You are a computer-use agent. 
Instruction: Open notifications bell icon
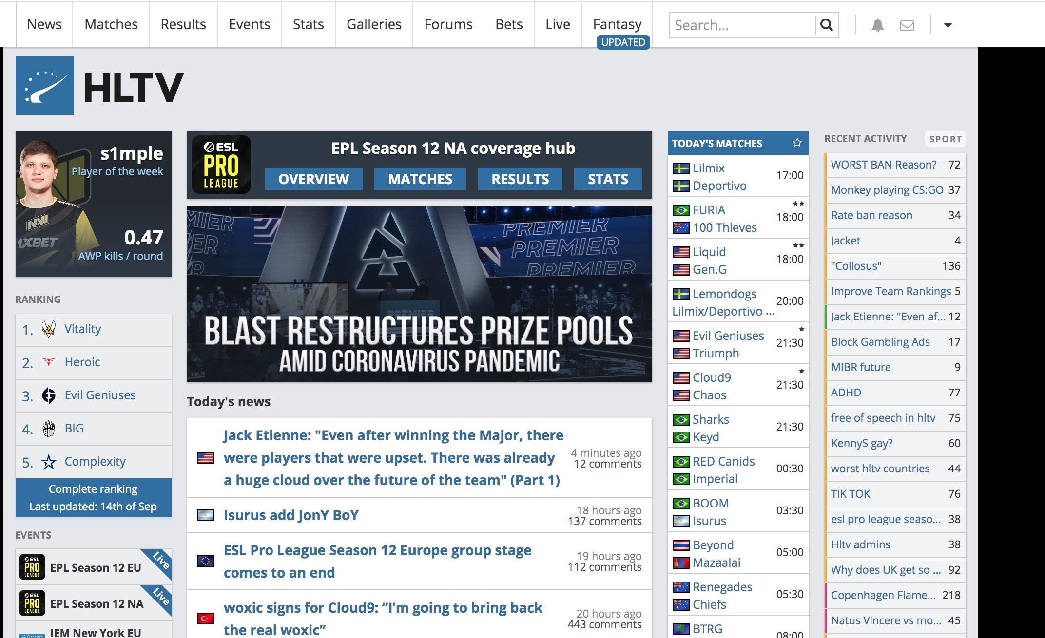point(877,25)
